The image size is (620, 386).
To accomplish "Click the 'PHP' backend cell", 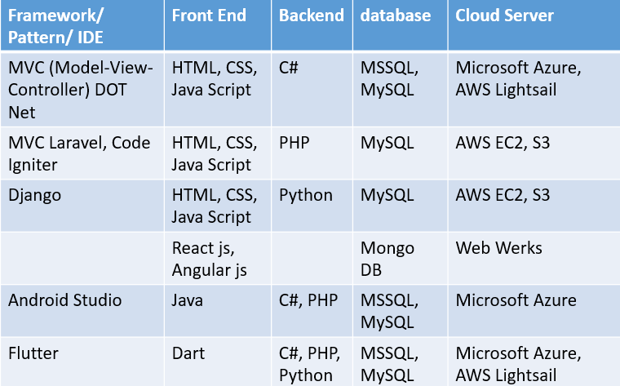I will click(x=312, y=153).
